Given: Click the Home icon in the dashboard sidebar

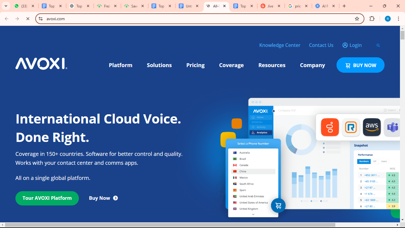Looking at the screenshot, I should (x=259, y=117).
